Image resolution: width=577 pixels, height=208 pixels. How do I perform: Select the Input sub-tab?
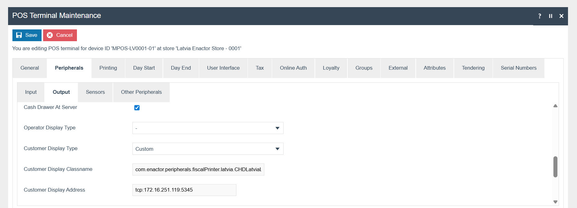tap(31, 92)
